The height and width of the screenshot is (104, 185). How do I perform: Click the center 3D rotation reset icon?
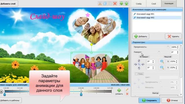tap(139, 64)
